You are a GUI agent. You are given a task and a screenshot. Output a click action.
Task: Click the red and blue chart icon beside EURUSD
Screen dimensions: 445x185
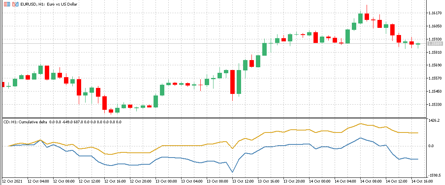pyautogui.click(x=14, y=4)
